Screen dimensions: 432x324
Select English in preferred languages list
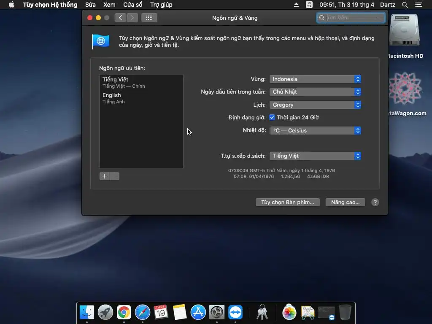point(141,98)
